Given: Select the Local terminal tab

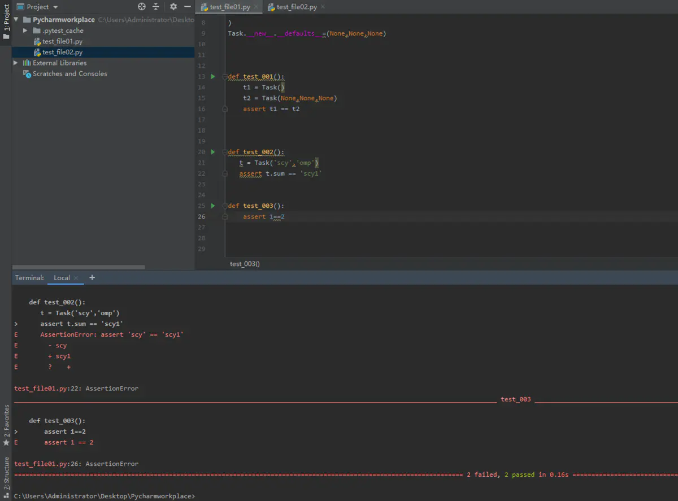Looking at the screenshot, I should pos(62,278).
